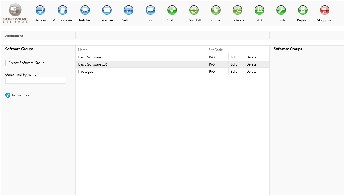
Task: Open the Reinstall icon
Action: [x=194, y=10]
